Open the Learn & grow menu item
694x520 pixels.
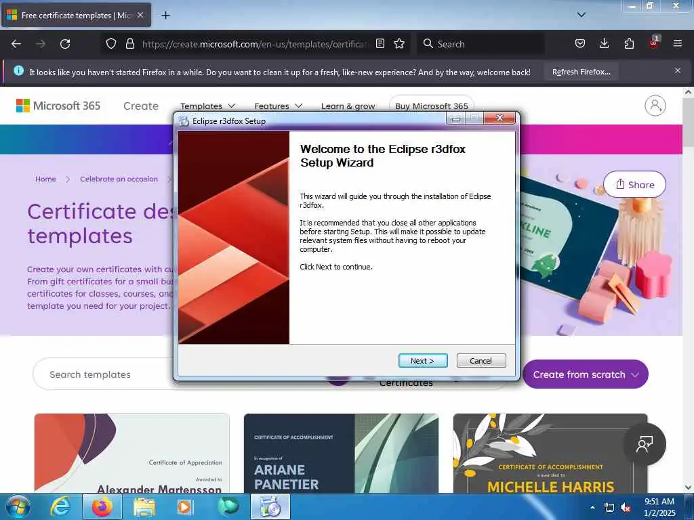click(348, 106)
